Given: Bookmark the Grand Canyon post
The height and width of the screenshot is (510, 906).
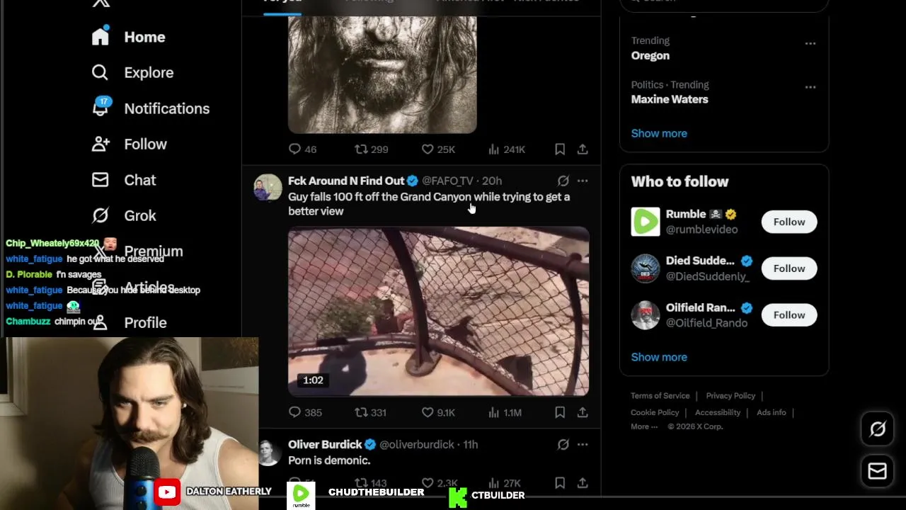Looking at the screenshot, I should [560, 412].
